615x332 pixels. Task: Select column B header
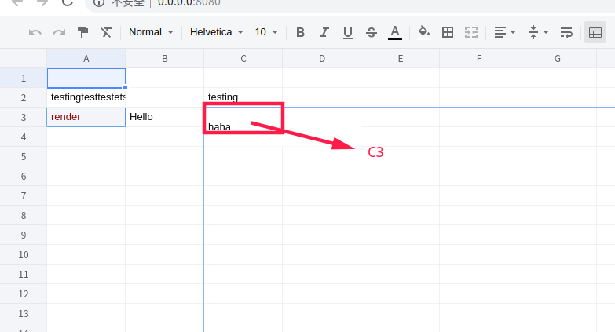click(165, 58)
